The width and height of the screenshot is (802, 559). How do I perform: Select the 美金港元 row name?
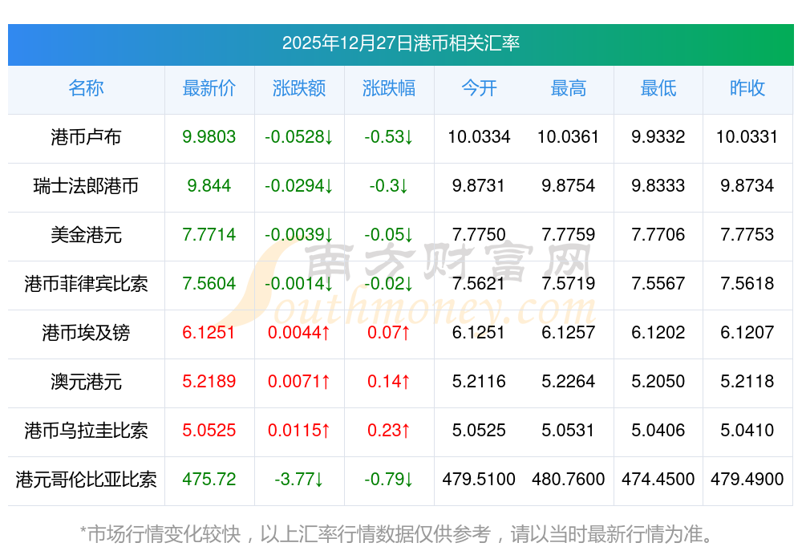(x=86, y=235)
